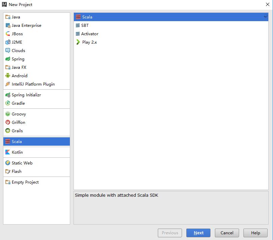Click the Spring leaf icon
Image resolution: width=273 pixels, height=240 pixels.
[x=8, y=59]
